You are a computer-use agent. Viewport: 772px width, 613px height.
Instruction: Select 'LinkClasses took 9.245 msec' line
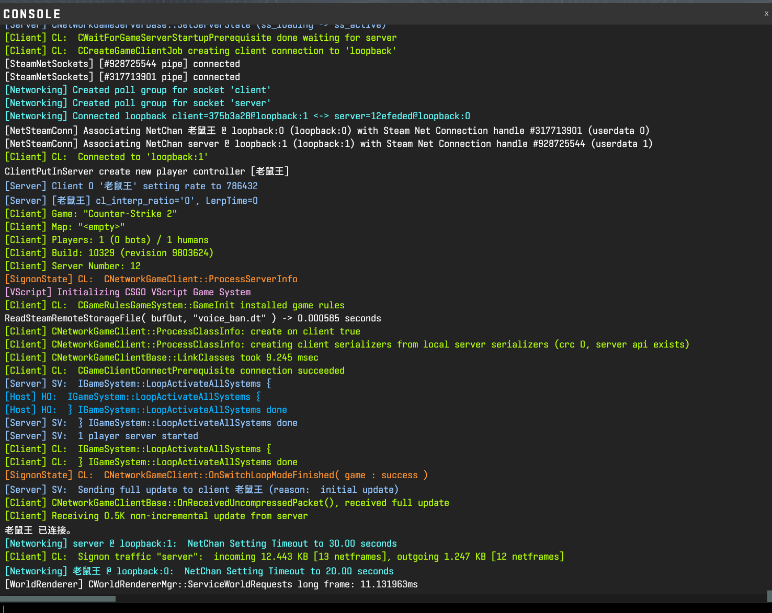(x=162, y=357)
